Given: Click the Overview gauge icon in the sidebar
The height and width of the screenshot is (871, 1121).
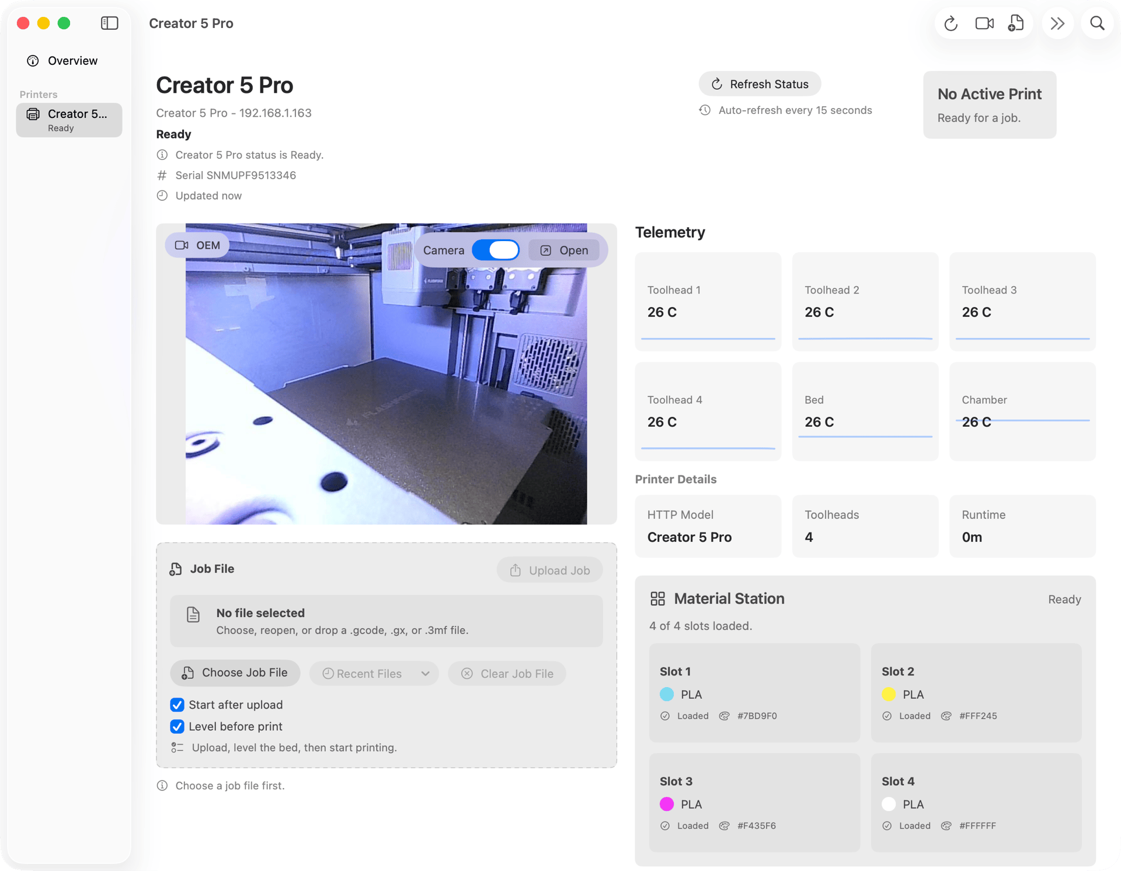Looking at the screenshot, I should coord(33,61).
